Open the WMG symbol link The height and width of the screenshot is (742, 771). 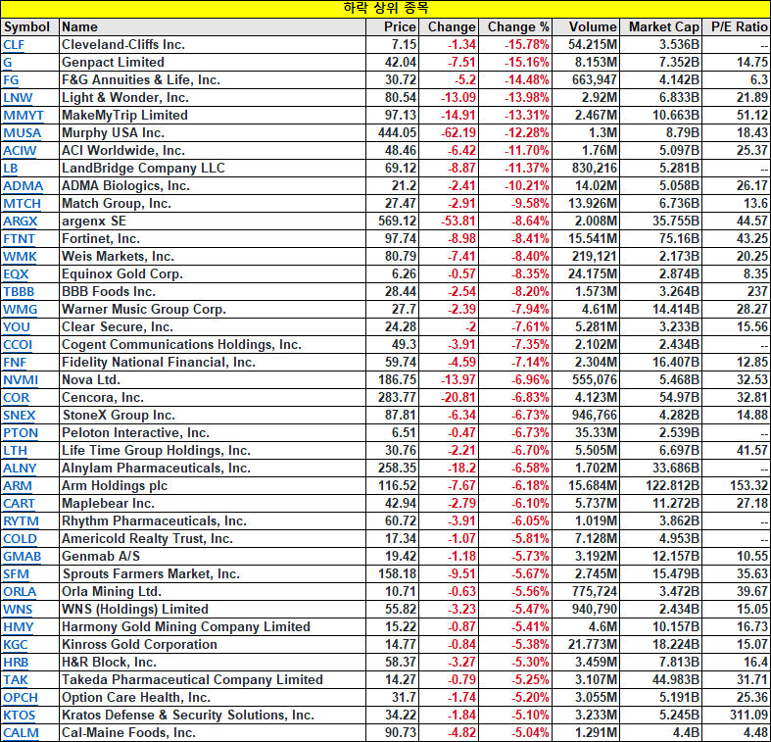point(21,310)
